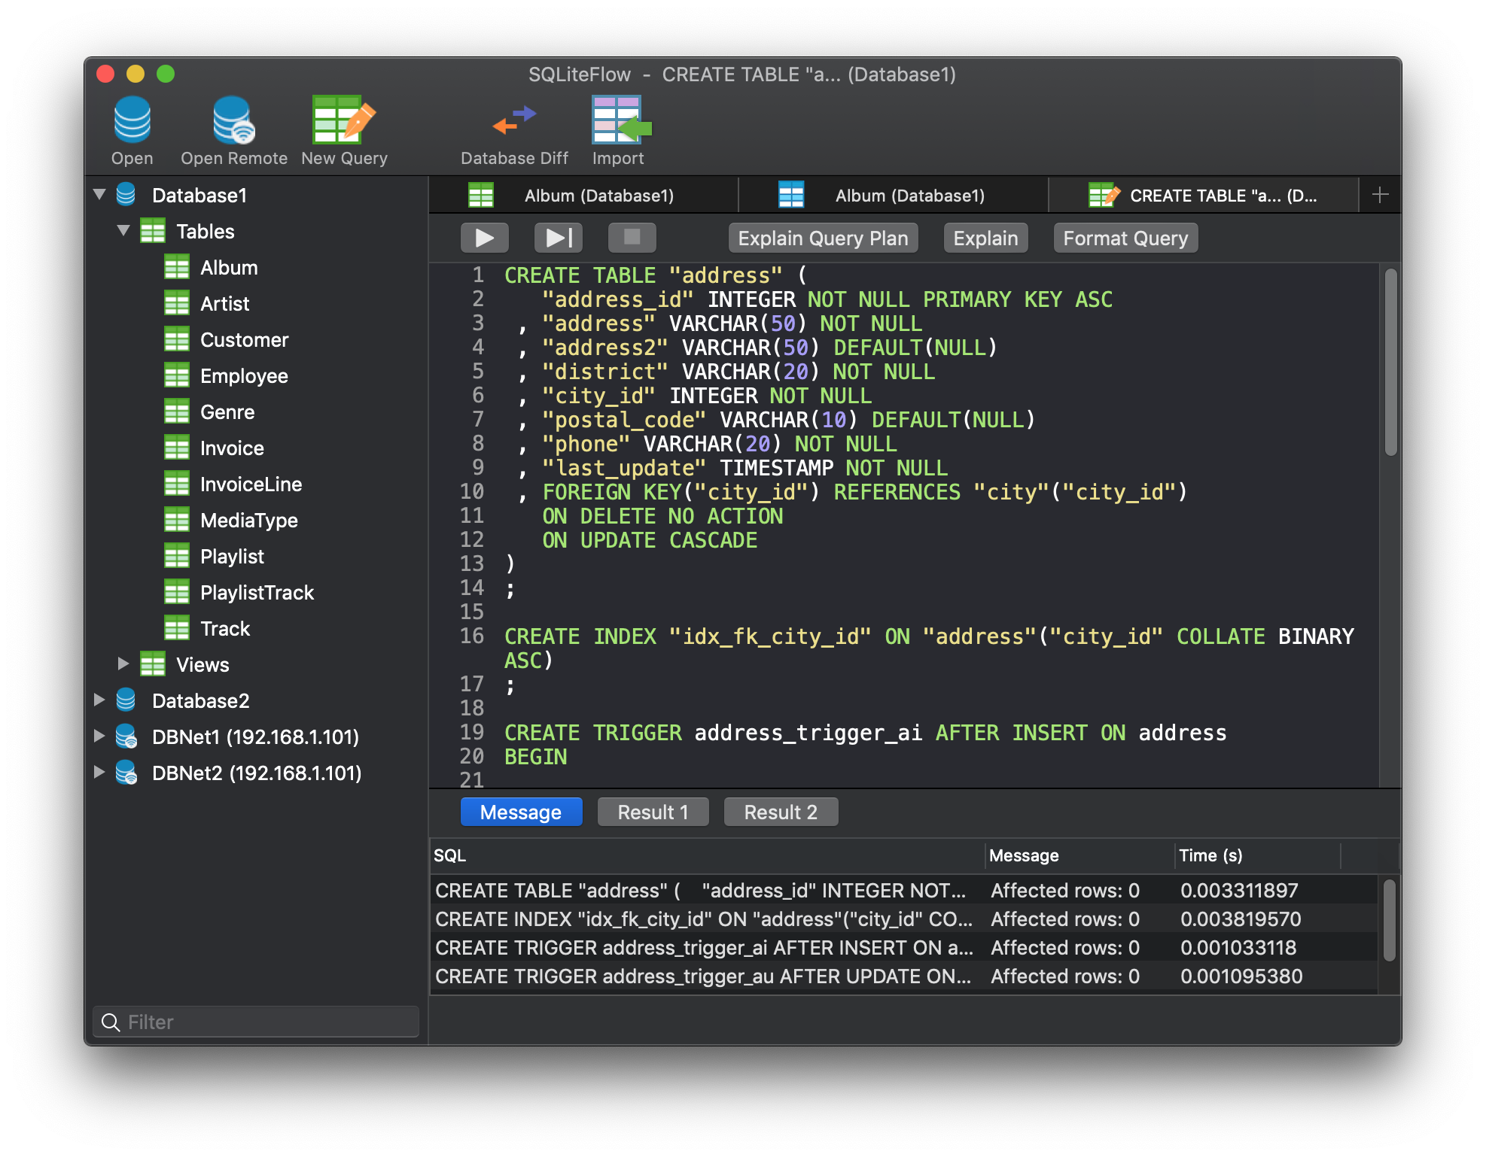Click the Explain Query Plan button
Viewport: 1486px width, 1157px height.
(823, 238)
